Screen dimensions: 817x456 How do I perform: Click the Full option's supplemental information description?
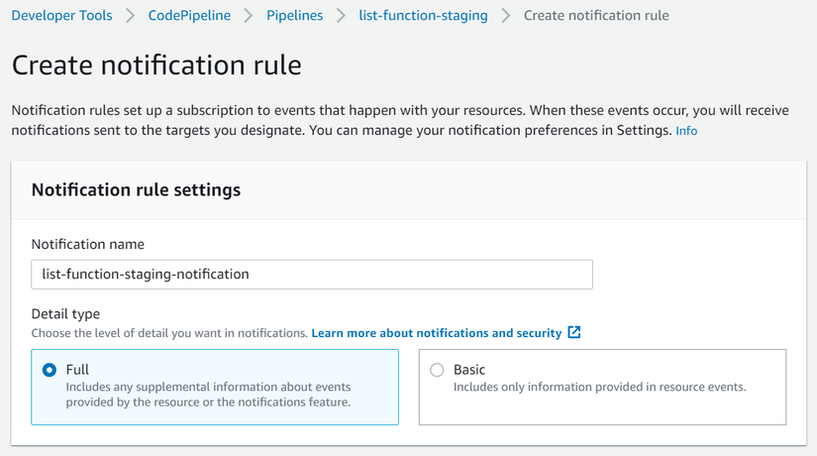click(x=208, y=395)
